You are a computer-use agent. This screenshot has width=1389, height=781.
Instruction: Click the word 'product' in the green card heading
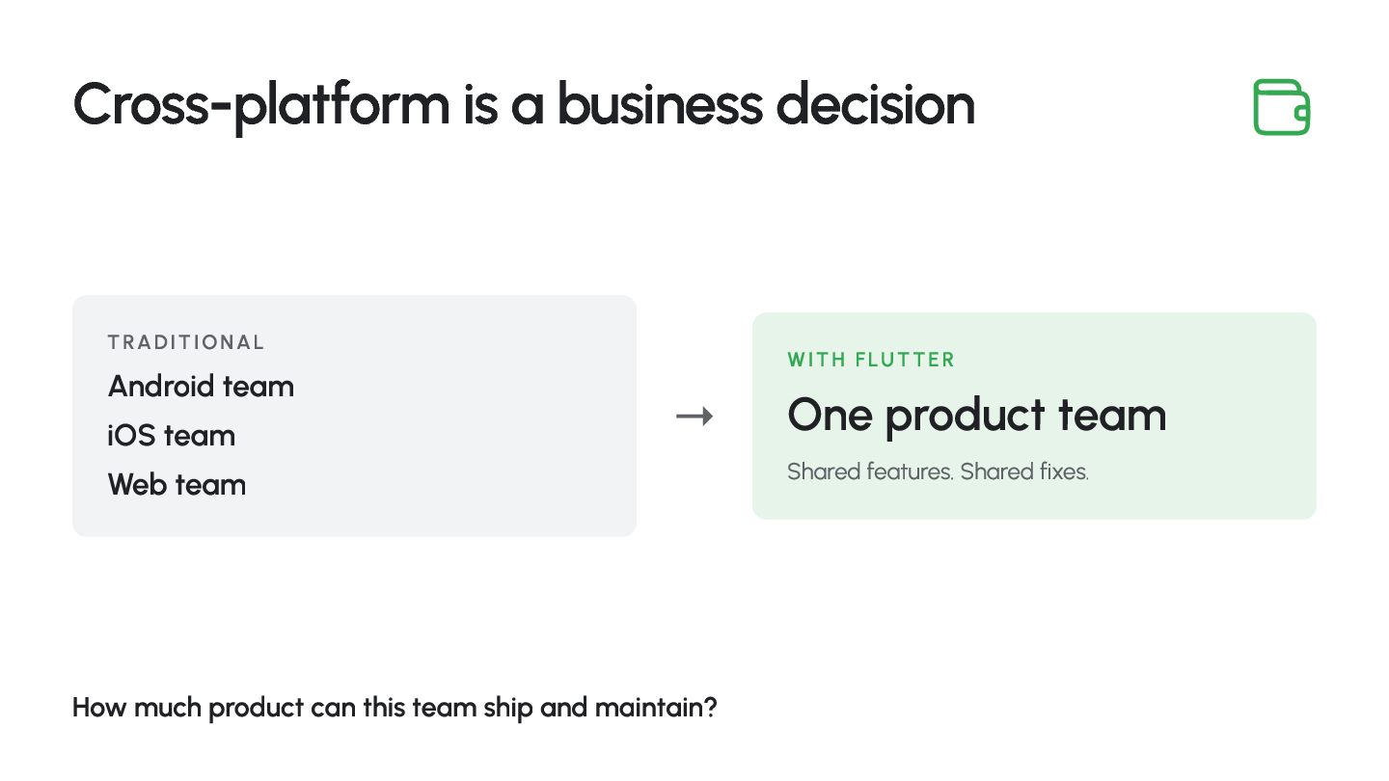(x=965, y=417)
